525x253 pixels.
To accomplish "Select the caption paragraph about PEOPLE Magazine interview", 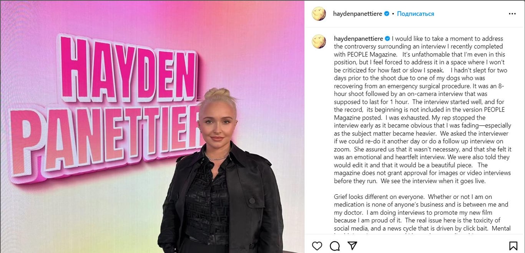I will click(x=422, y=110).
